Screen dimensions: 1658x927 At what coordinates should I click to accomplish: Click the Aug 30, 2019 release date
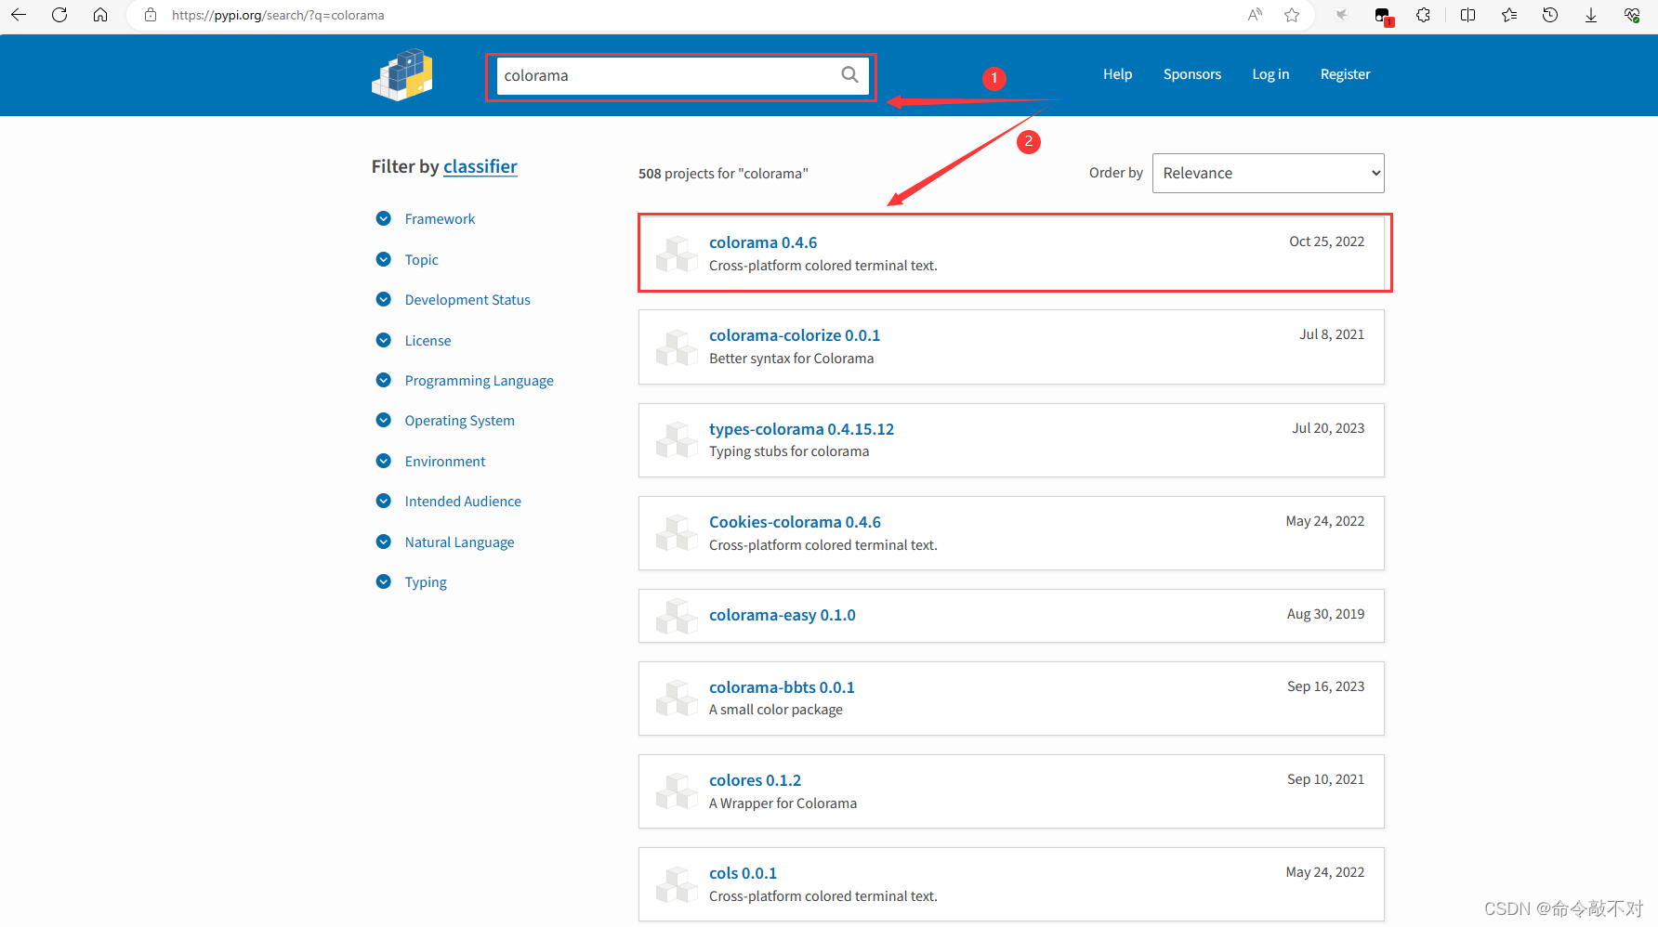coord(1325,614)
